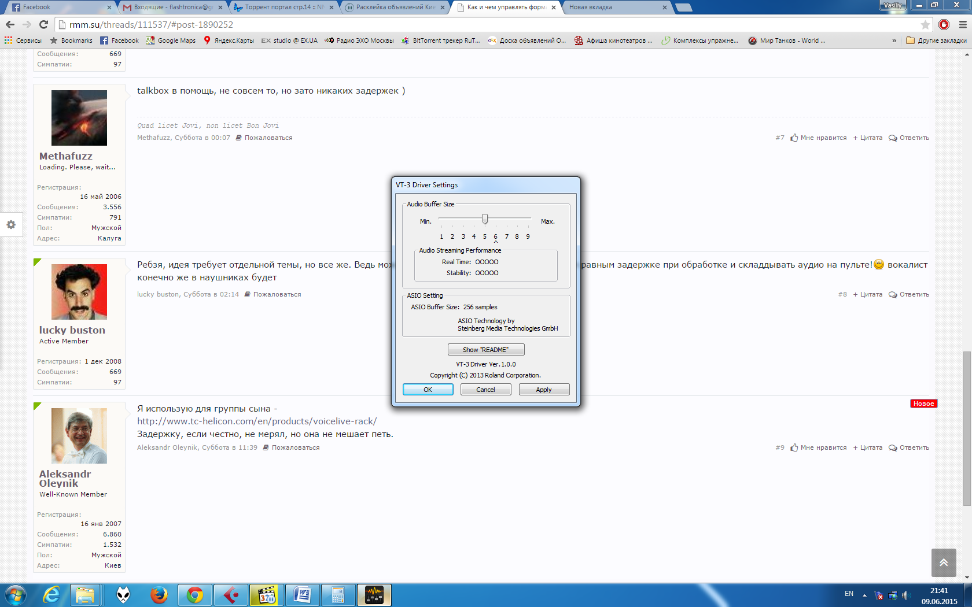The height and width of the screenshot is (607, 972).
Task: Switch to the Gmail Входящие tab
Action: 172,7
